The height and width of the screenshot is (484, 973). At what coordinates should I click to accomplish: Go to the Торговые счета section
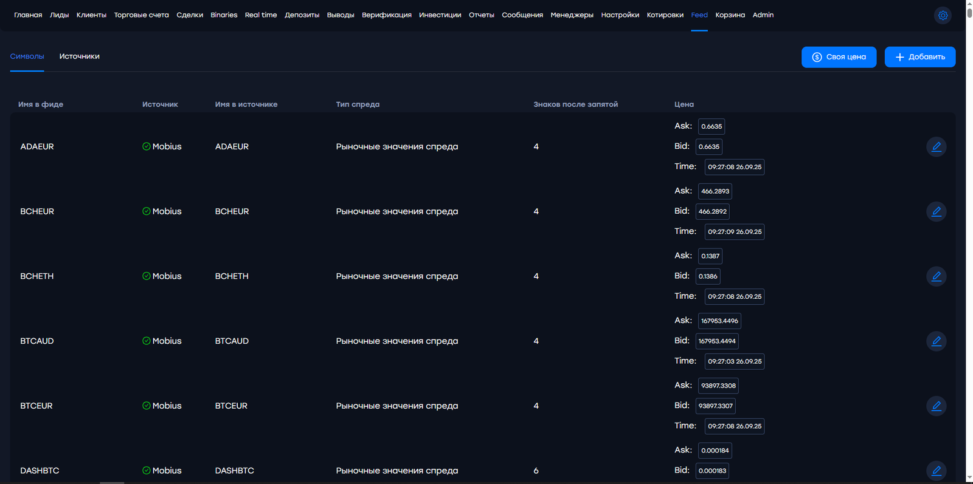(x=141, y=15)
